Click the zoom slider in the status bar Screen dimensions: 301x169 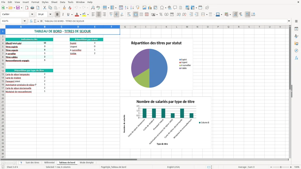tap(281, 167)
